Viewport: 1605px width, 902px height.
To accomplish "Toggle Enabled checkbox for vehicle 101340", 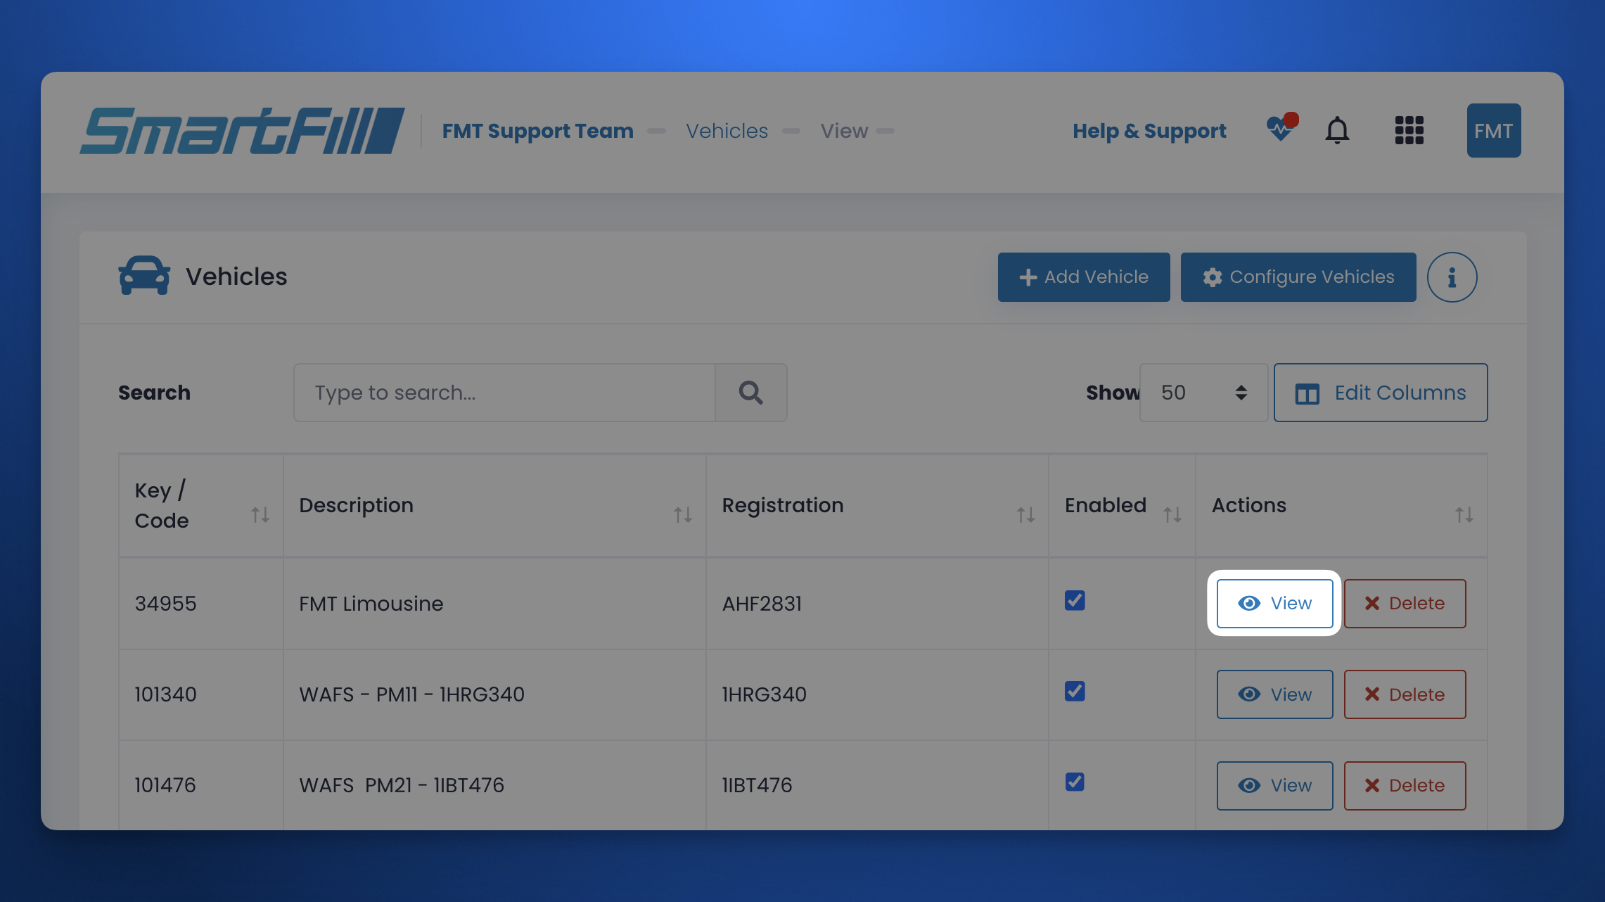I will click(x=1075, y=692).
